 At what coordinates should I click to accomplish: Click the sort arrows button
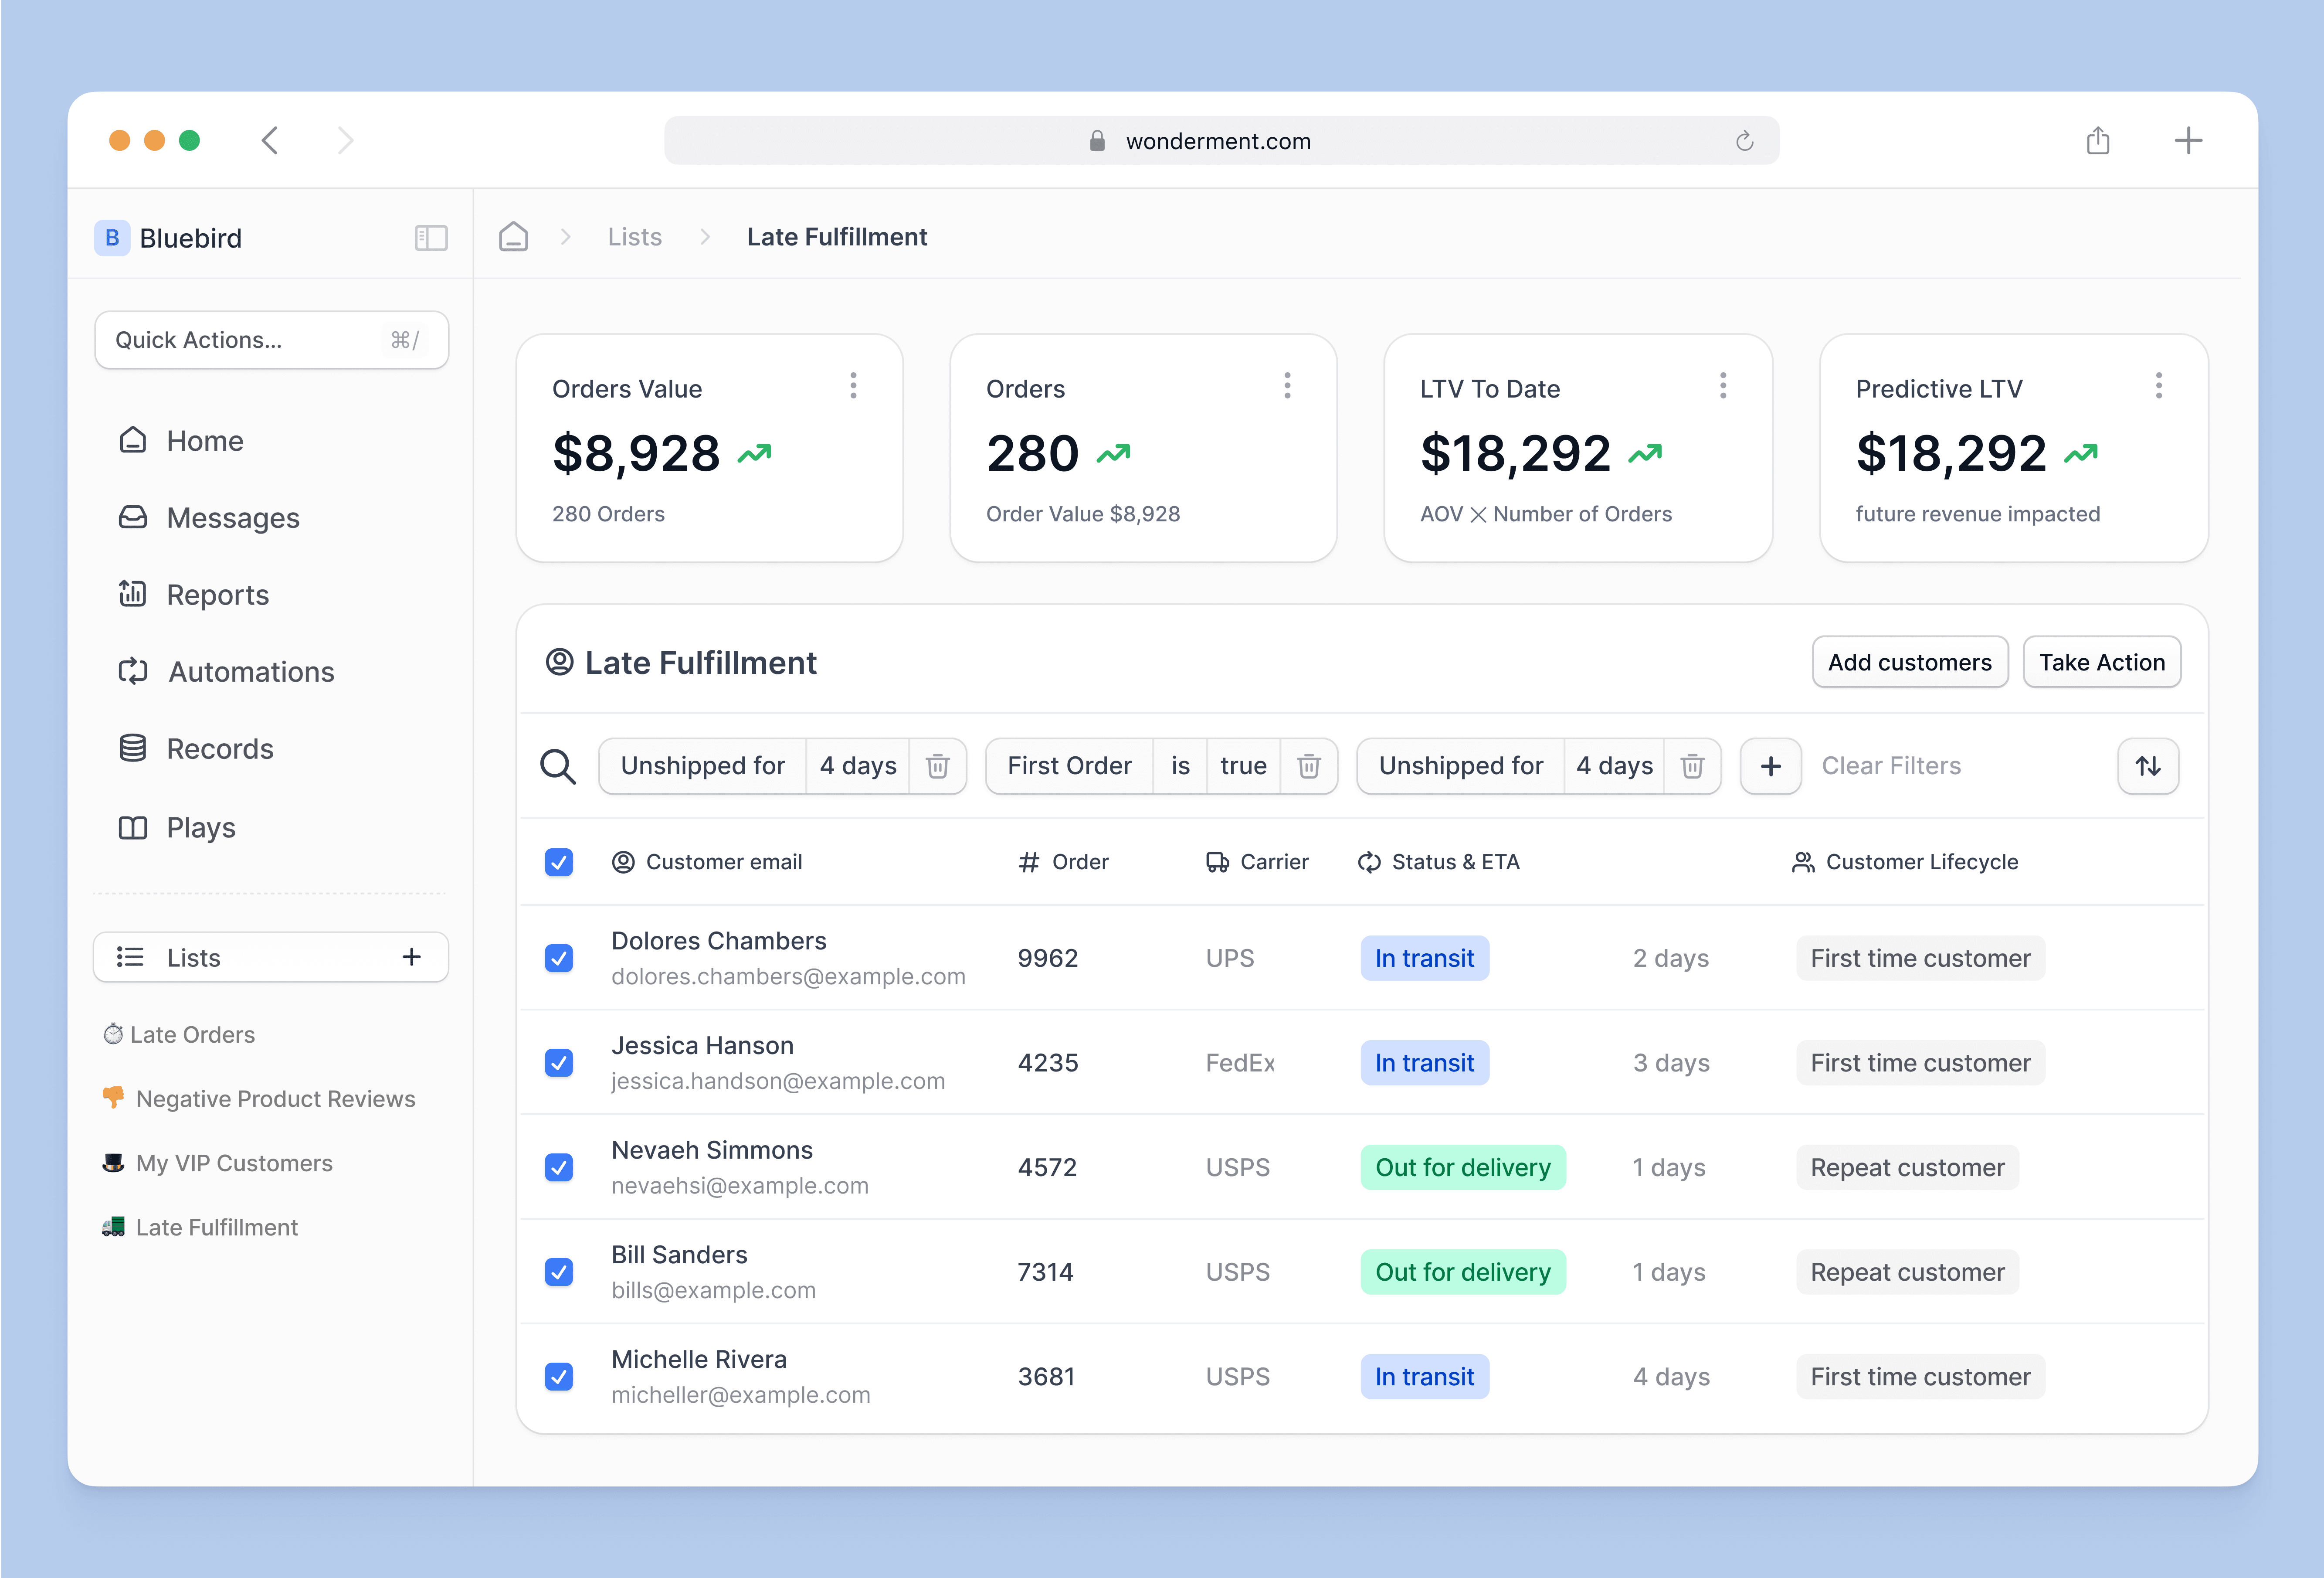[x=2147, y=766]
